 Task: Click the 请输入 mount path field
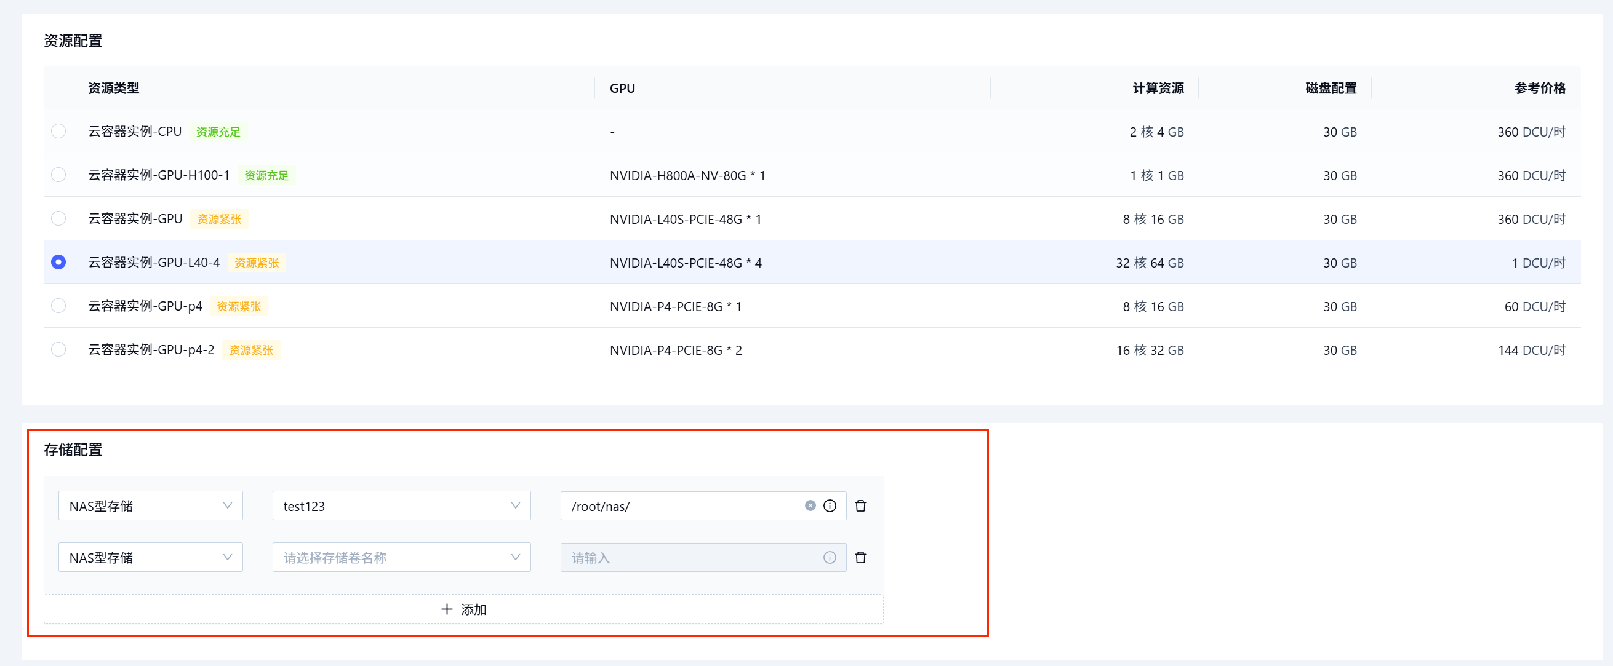pyautogui.click(x=689, y=557)
